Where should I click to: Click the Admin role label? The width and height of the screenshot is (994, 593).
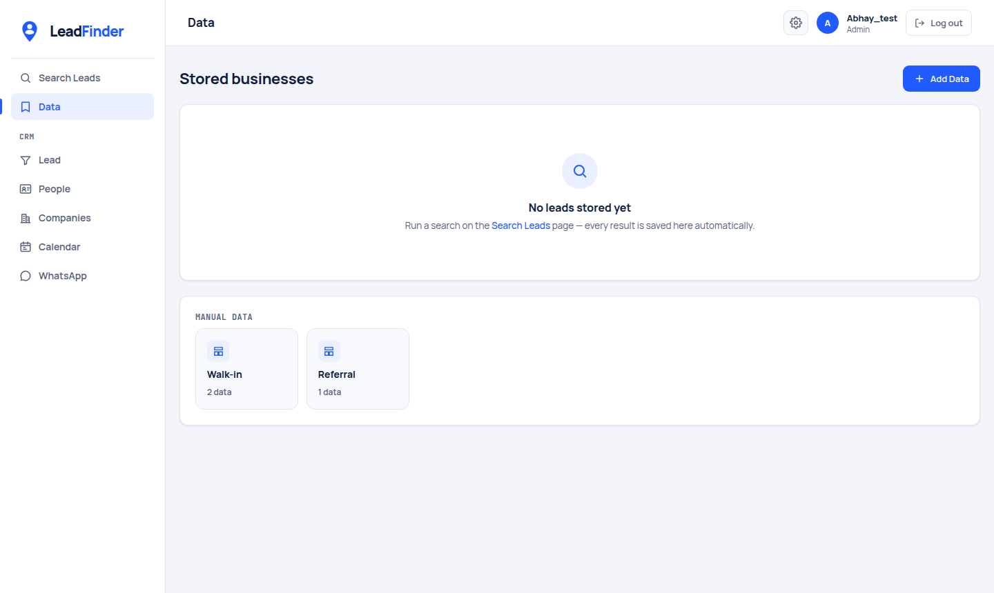click(x=858, y=30)
